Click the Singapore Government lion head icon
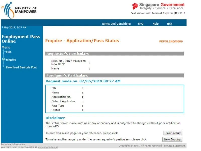 coord(135,6)
